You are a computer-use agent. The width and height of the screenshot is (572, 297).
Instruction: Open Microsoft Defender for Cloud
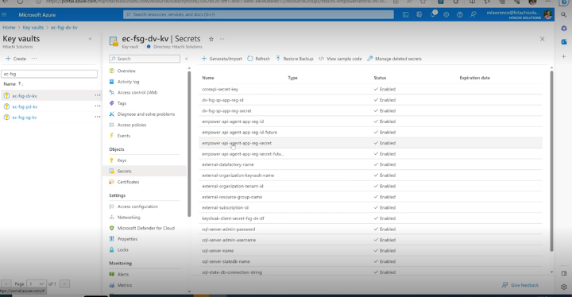[x=146, y=228]
